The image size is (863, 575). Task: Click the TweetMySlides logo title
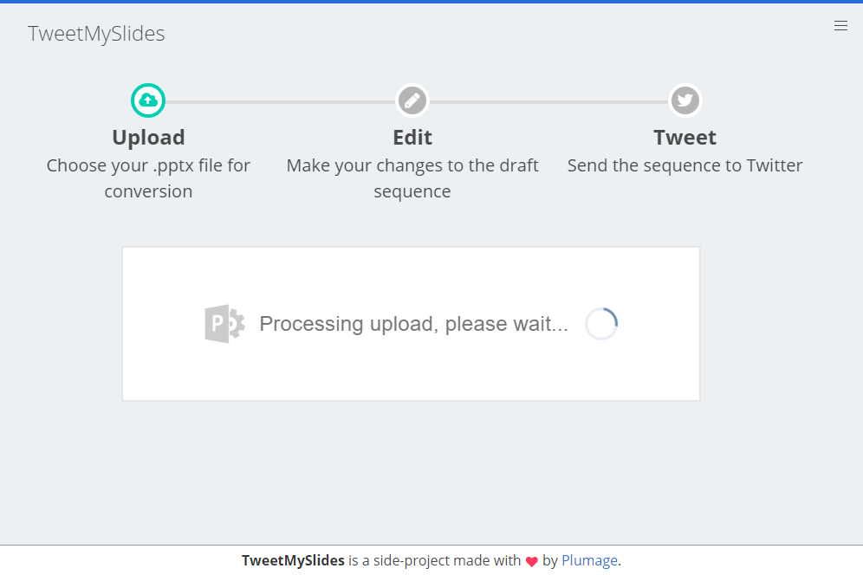(96, 34)
